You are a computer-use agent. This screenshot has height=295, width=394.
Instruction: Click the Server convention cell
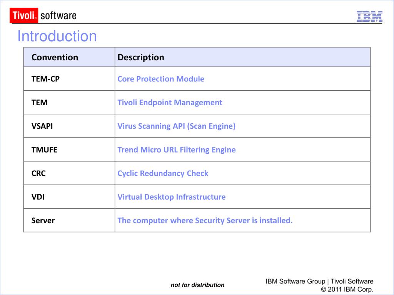point(69,220)
